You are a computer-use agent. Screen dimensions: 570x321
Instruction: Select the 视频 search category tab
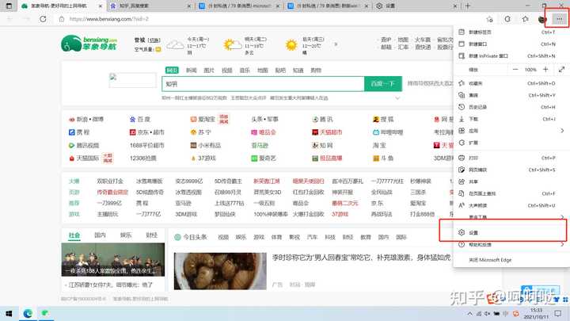click(x=227, y=71)
